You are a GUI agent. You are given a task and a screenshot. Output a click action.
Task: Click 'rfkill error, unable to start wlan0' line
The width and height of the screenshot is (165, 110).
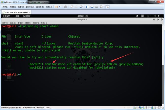[31, 50]
